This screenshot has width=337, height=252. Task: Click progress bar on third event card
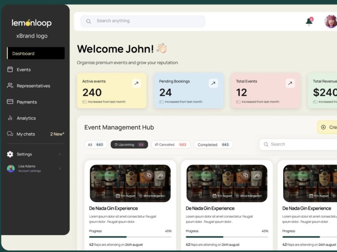point(310,237)
